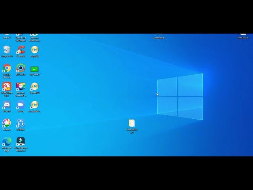Launch the DU Meter shortcut
This screenshot has height=190, width=253.
point(21,70)
